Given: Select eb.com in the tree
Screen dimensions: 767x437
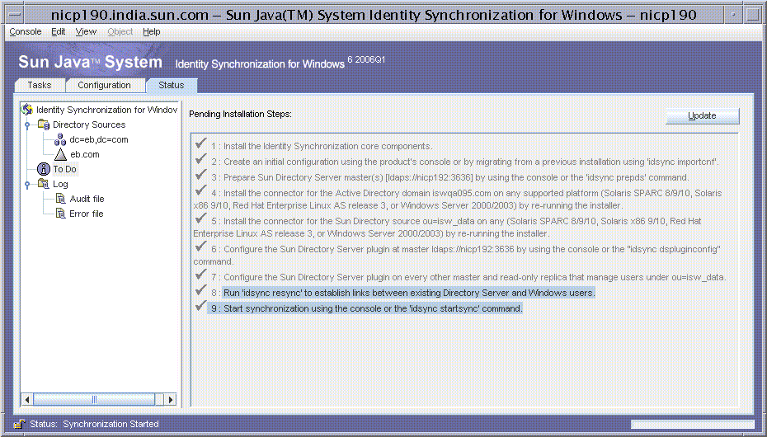Looking at the screenshot, I should pyautogui.click(x=85, y=154).
